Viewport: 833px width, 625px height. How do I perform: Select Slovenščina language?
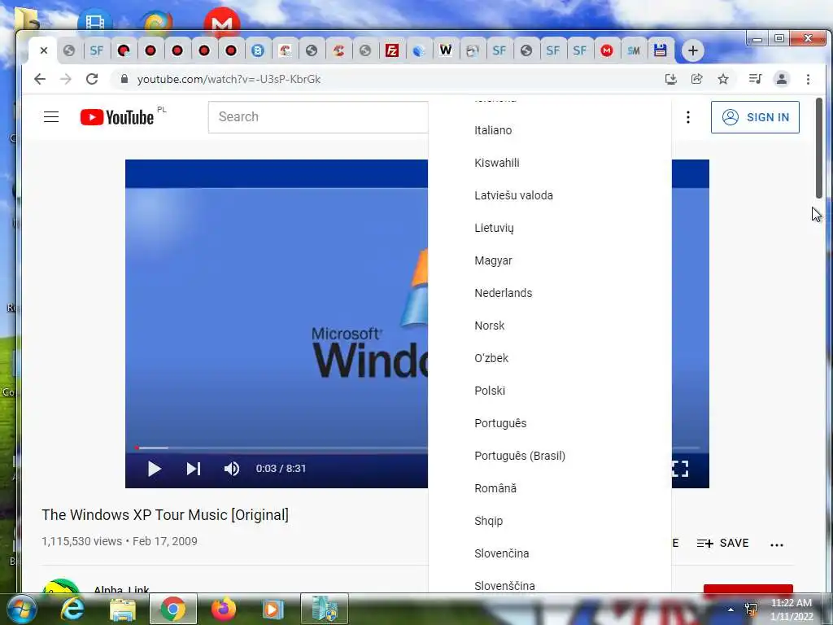pos(504,585)
